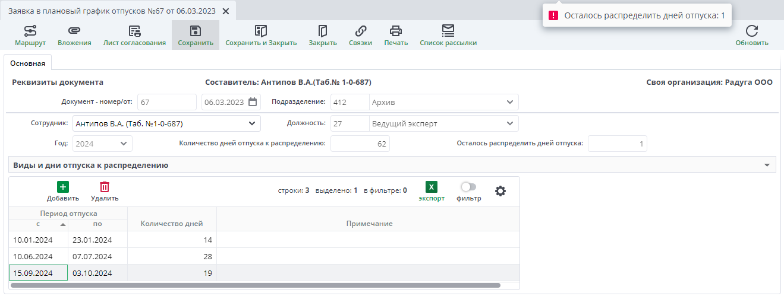Click table horizontal scrollbar

(256, 285)
